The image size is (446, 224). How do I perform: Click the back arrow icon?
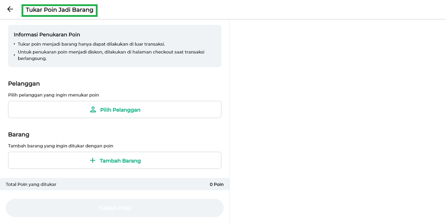tap(10, 9)
